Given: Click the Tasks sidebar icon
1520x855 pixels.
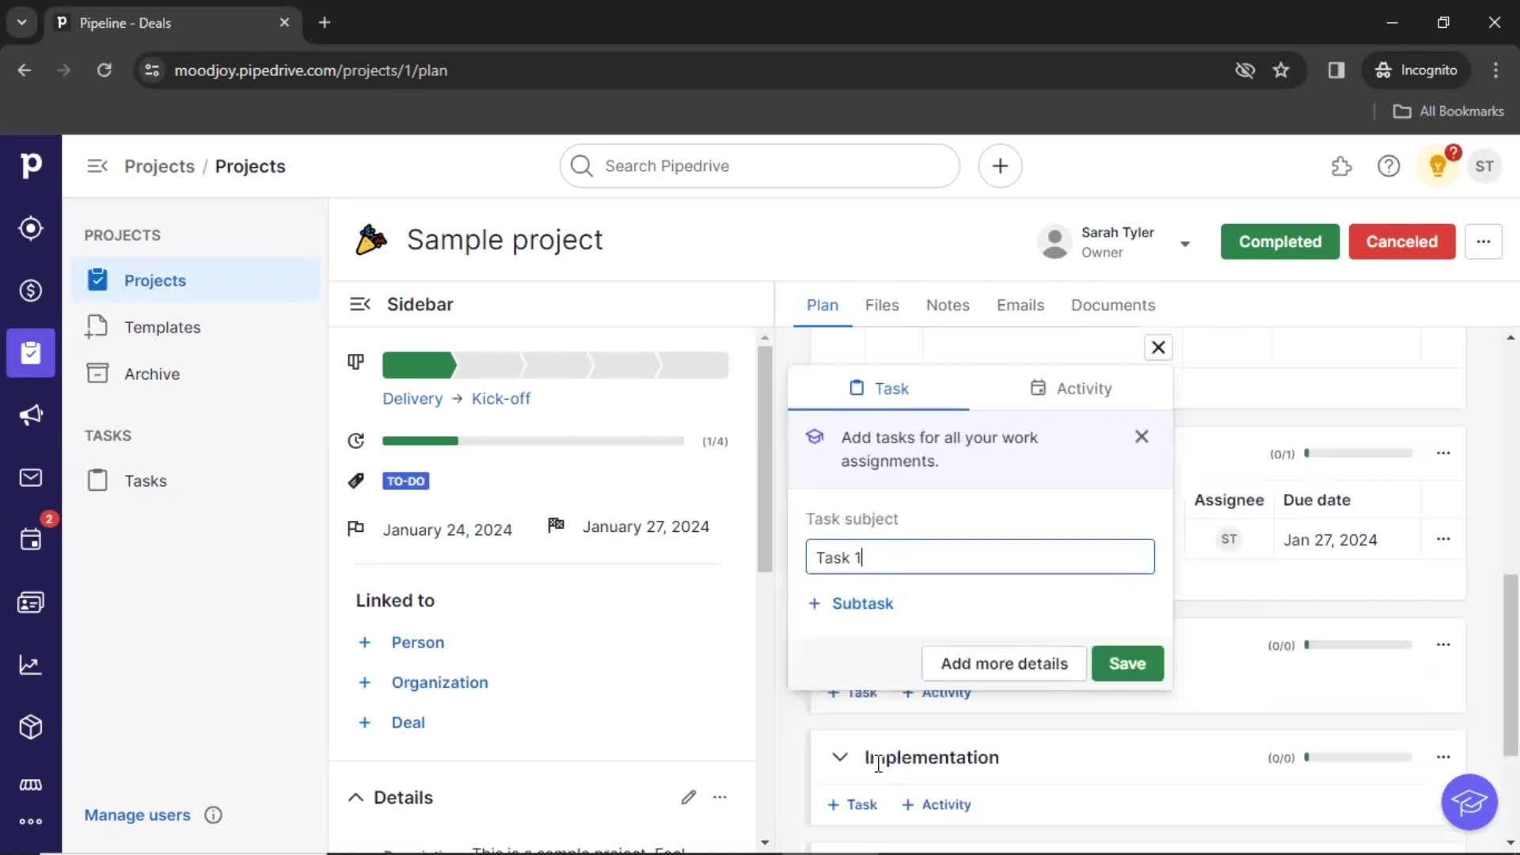Looking at the screenshot, I should click(x=97, y=481).
